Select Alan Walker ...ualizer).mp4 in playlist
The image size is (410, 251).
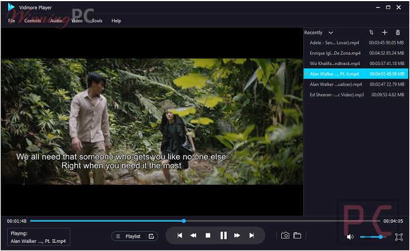[x=356, y=84]
